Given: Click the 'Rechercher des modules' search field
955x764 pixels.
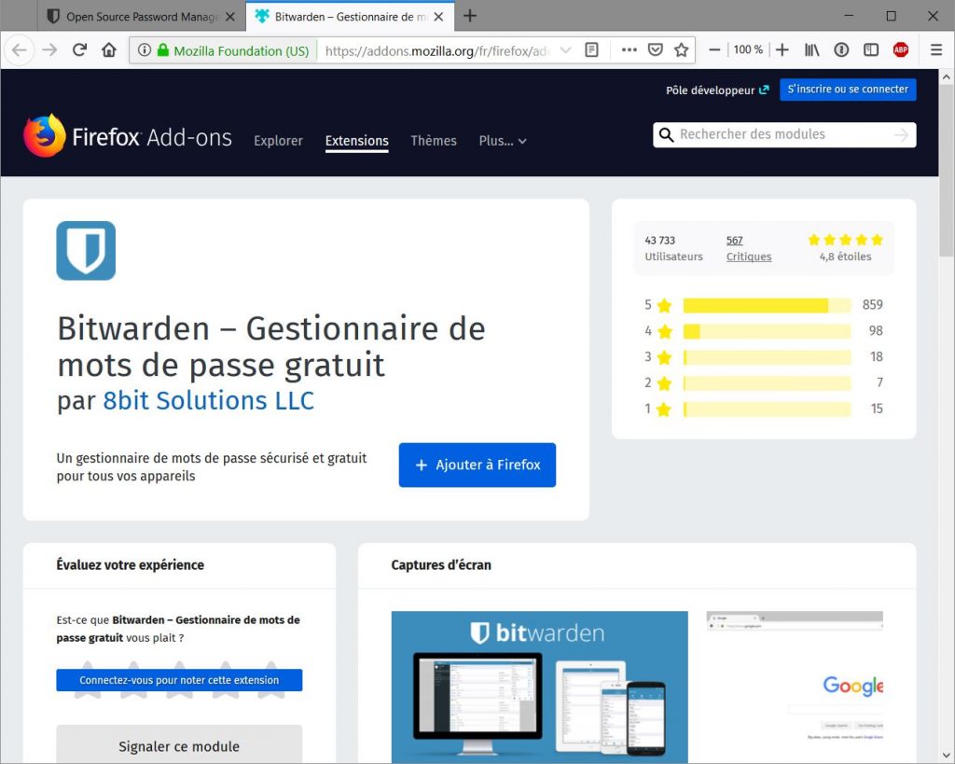Looking at the screenshot, I should (x=779, y=134).
